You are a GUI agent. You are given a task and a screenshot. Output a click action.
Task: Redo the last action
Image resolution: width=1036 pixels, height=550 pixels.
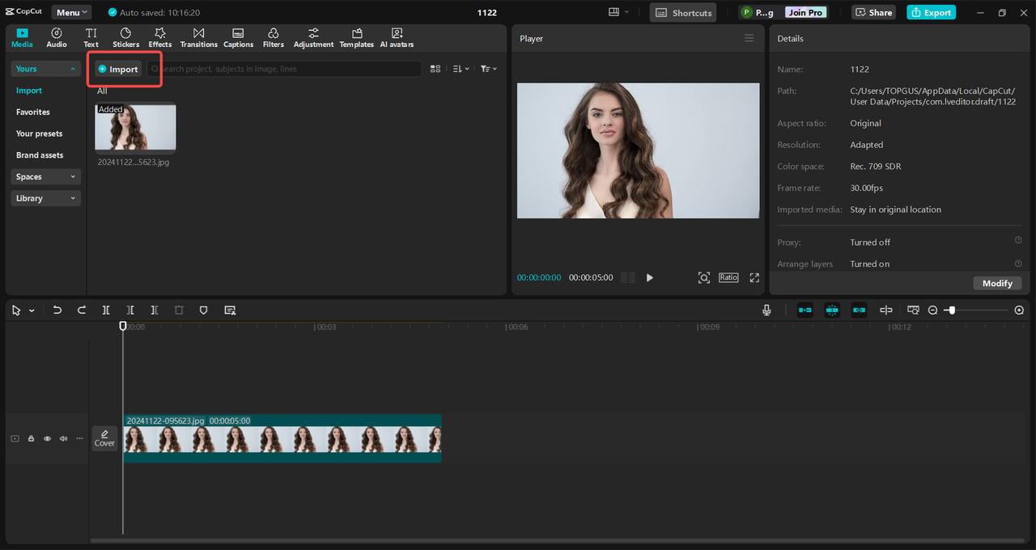(82, 310)
